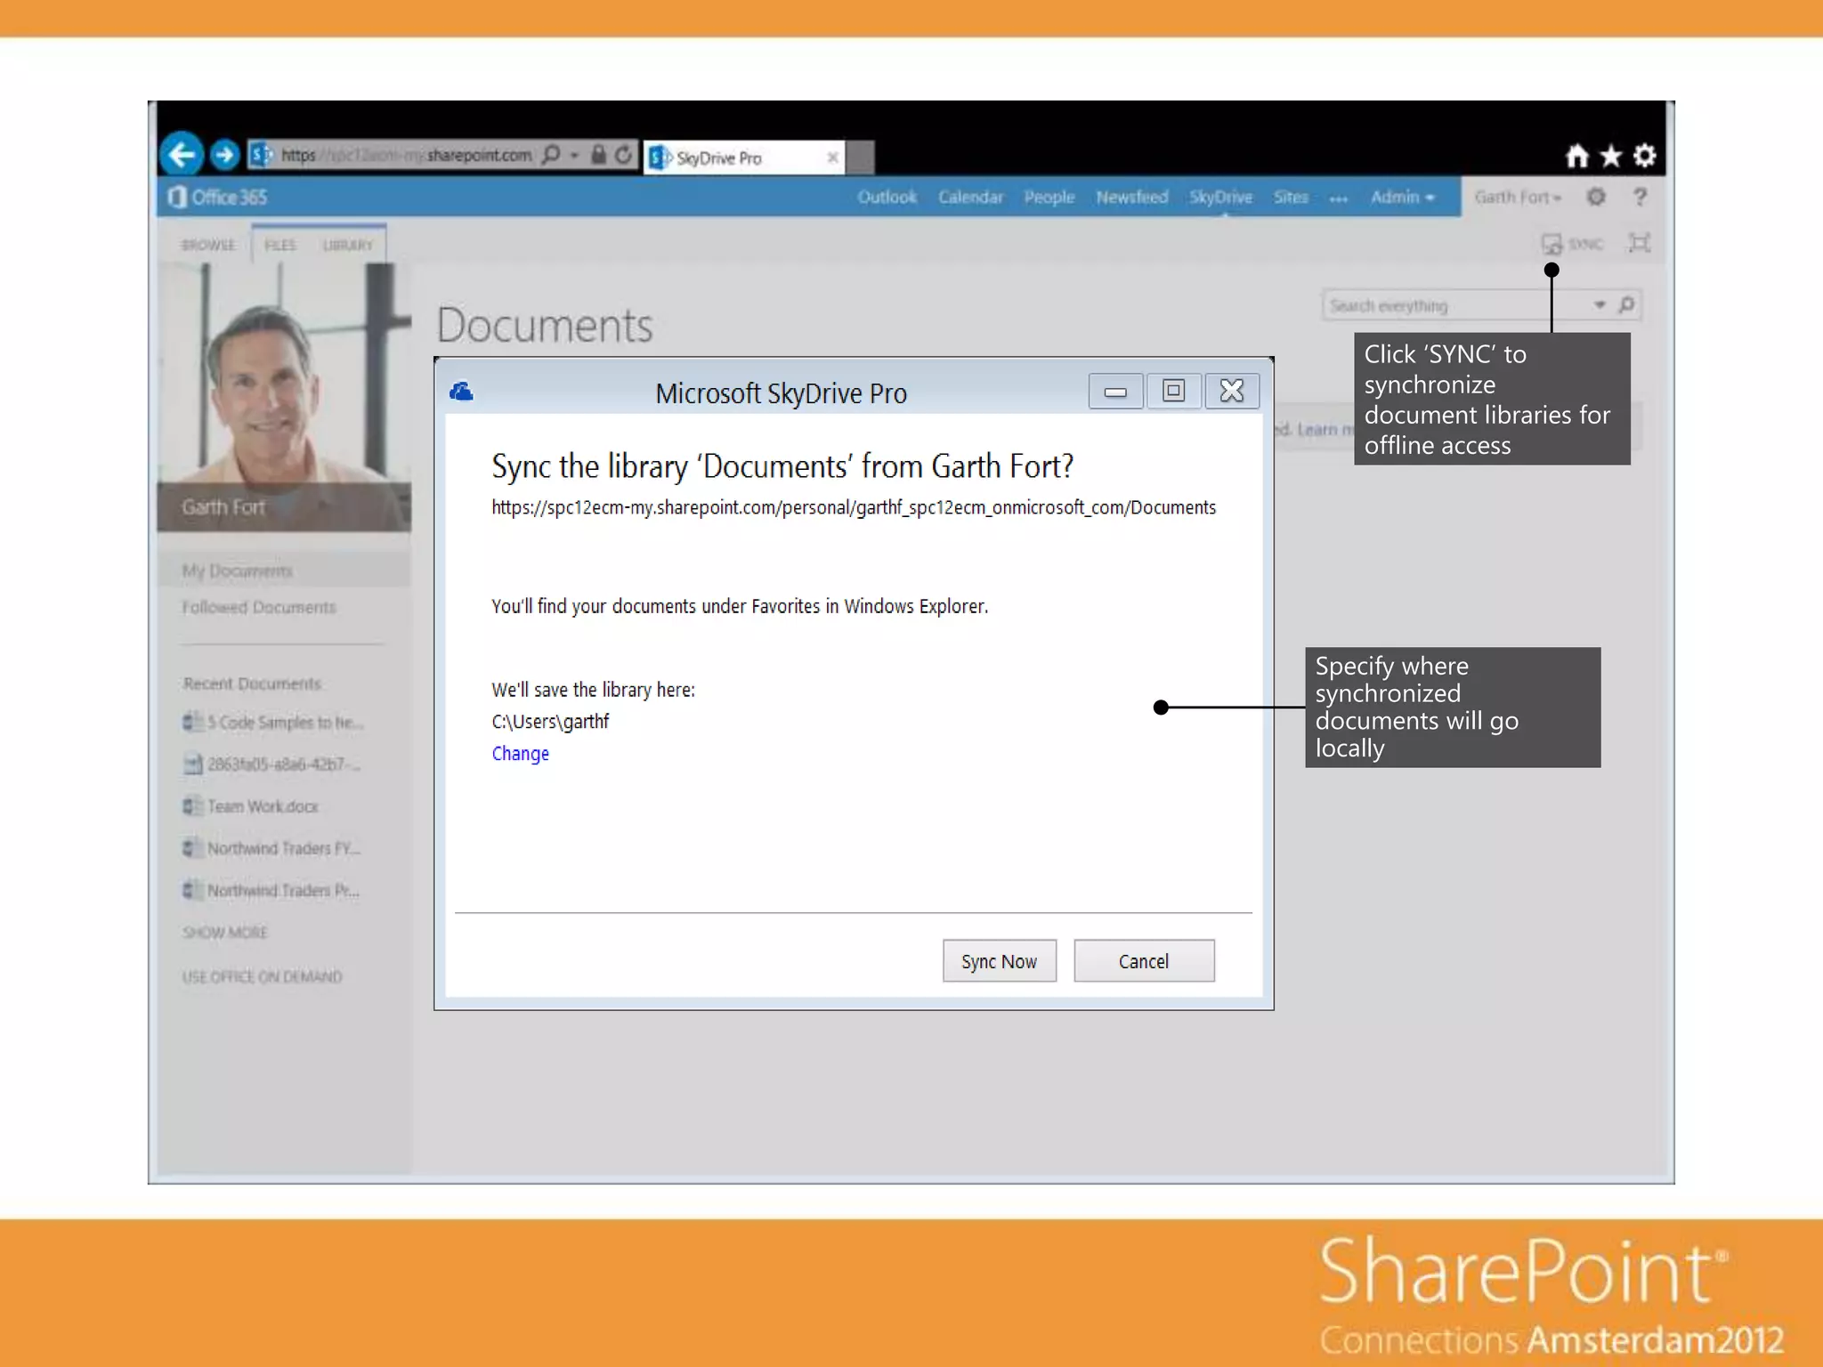Open the Team Work.docx document
This screenshot has width=1823, height=1367.
pos(250,805)
